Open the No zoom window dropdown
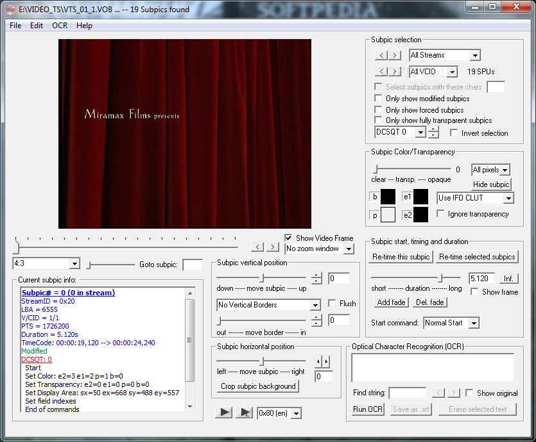 click(349, 249)
